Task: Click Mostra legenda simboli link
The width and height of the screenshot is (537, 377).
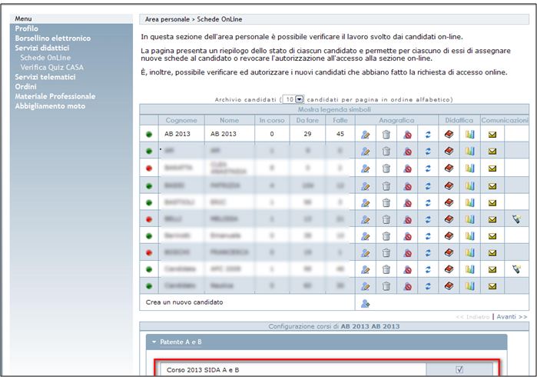Action: tap(334, 111)
